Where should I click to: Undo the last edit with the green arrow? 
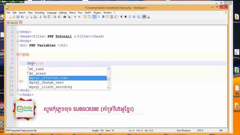[x=55, y=17]
